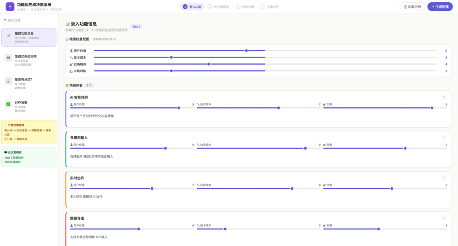
Task: Go to step 2 优先级矩阵
Action: pos(219,7)
